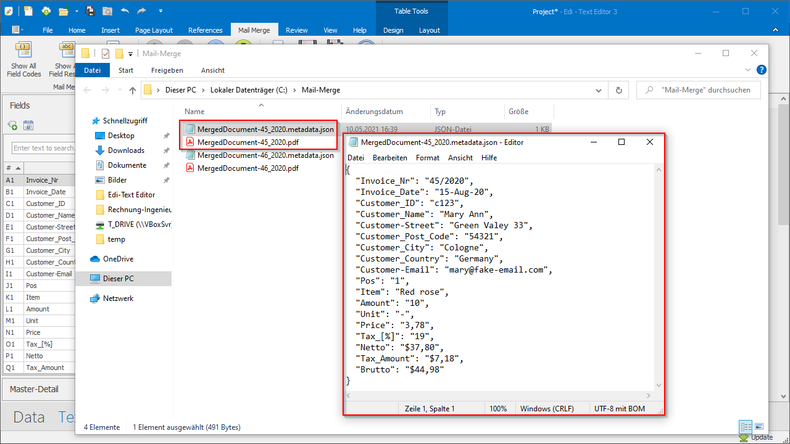This screenshot has width=790, height=444.
Task: Switch Explorer to large thumbnails view
Action: pyautogui.click(x=759, y=427)
